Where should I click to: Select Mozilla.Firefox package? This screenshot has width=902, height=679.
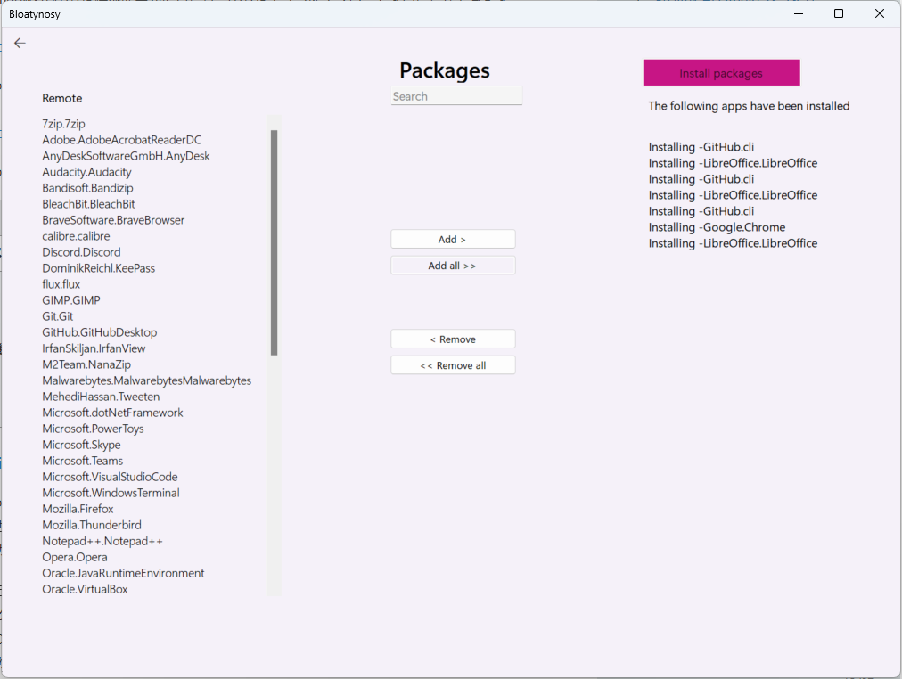coord(78,508)
